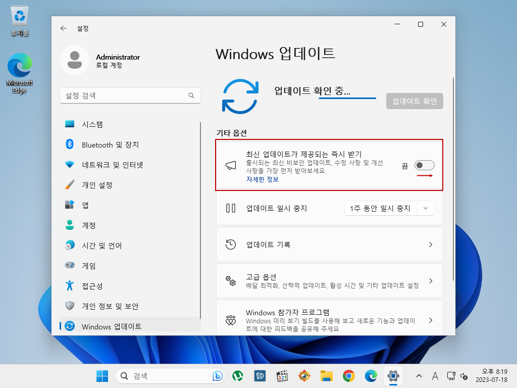Click the 시간 및 언어 sidebar label
517x388 pixels.
click(x=102, y=246)
